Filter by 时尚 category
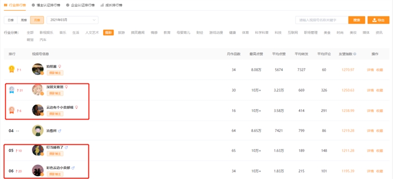Image resolution: width=393 pixels, height=179 pixels. (x=340, y=32)
